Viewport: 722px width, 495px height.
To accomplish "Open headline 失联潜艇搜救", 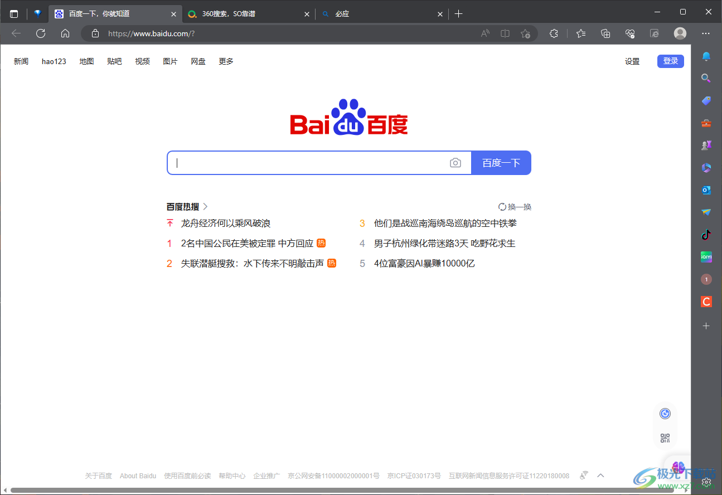I will pyautogui.click(x=253, y=263).
